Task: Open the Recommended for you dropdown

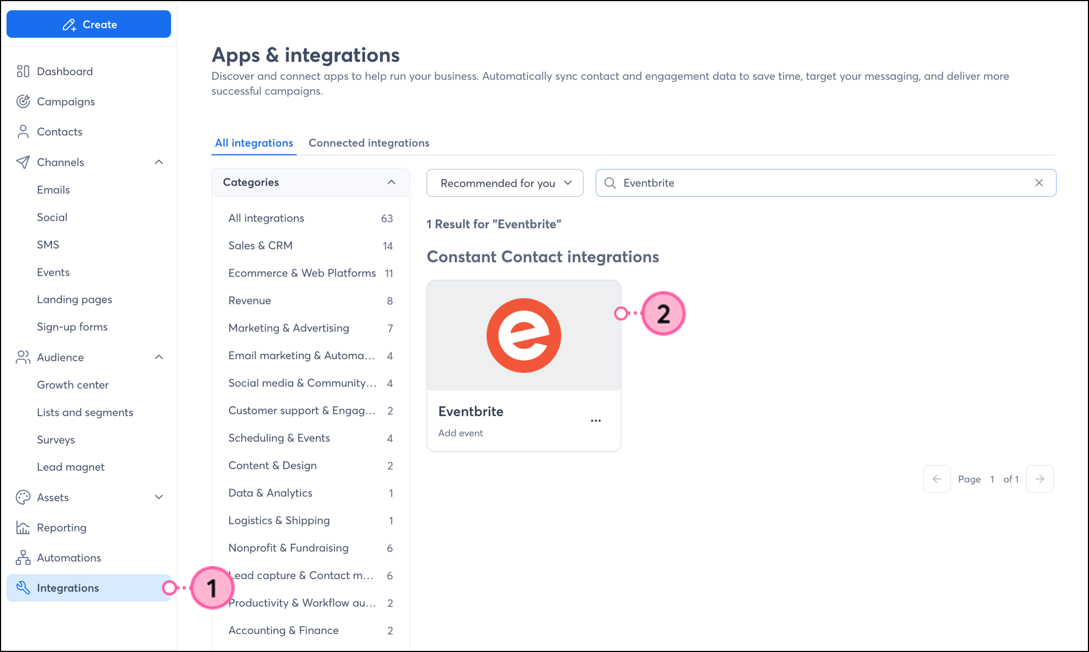Action: point(505,183)
